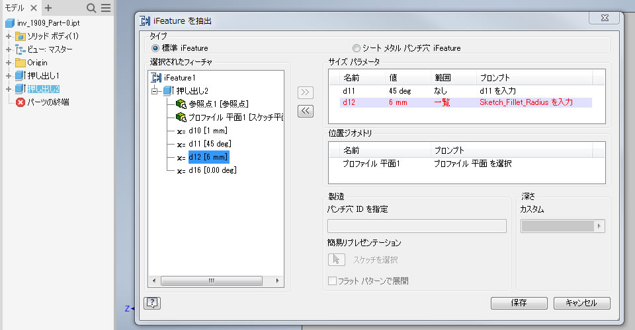635x330 pixels.
Task: Toggle フラット パターンで展開 checkbox
Action: coord(332,280)
